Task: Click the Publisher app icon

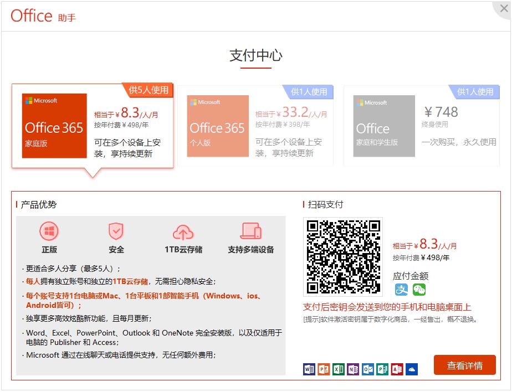Action: (382, 369)
